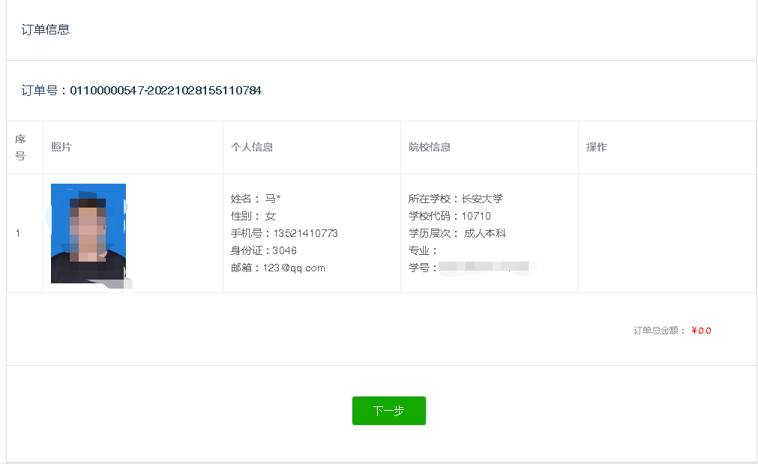Click the phone number 13521410773
The width and height of the screenshot is (758, 464).
pyautogui.click(x=305, y=233)
